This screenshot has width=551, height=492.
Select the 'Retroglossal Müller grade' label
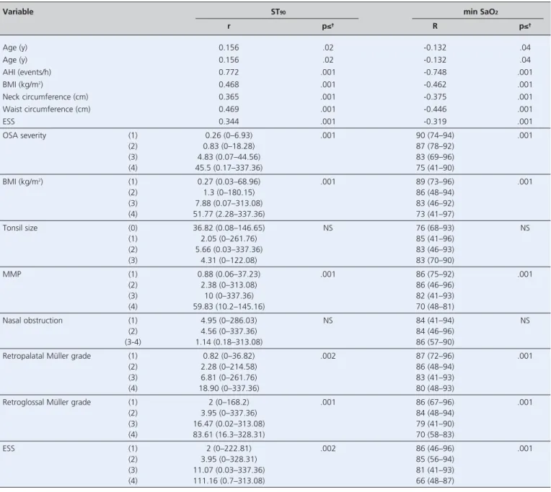coord(47,402)
